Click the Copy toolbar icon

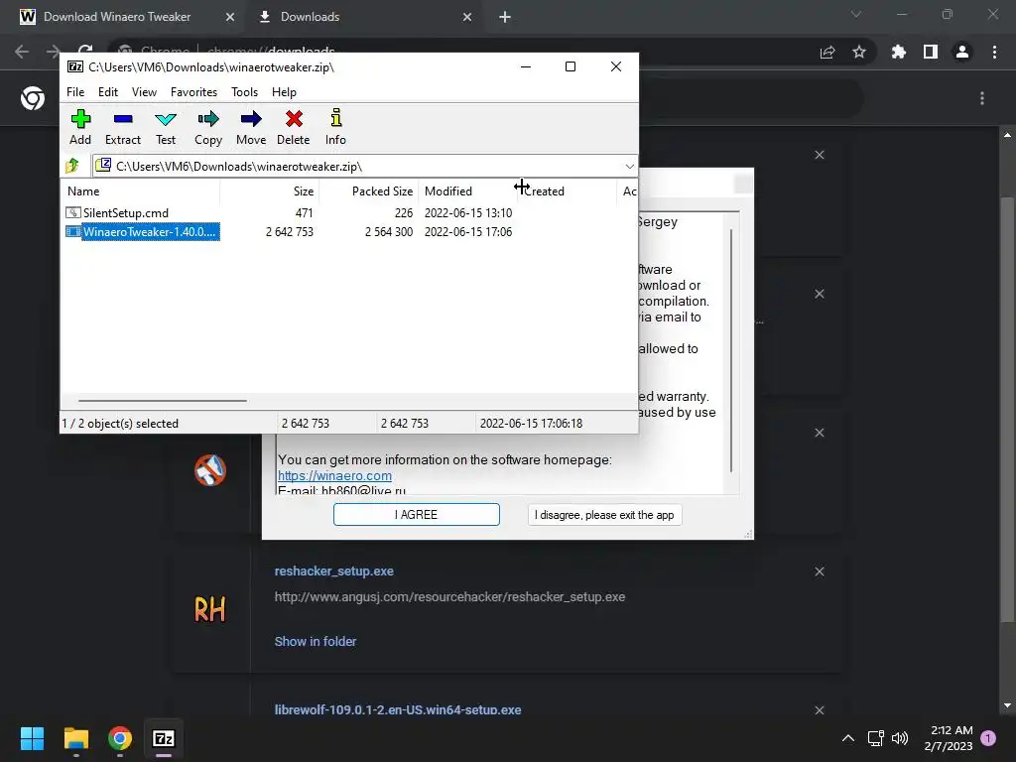click(208, 127)
